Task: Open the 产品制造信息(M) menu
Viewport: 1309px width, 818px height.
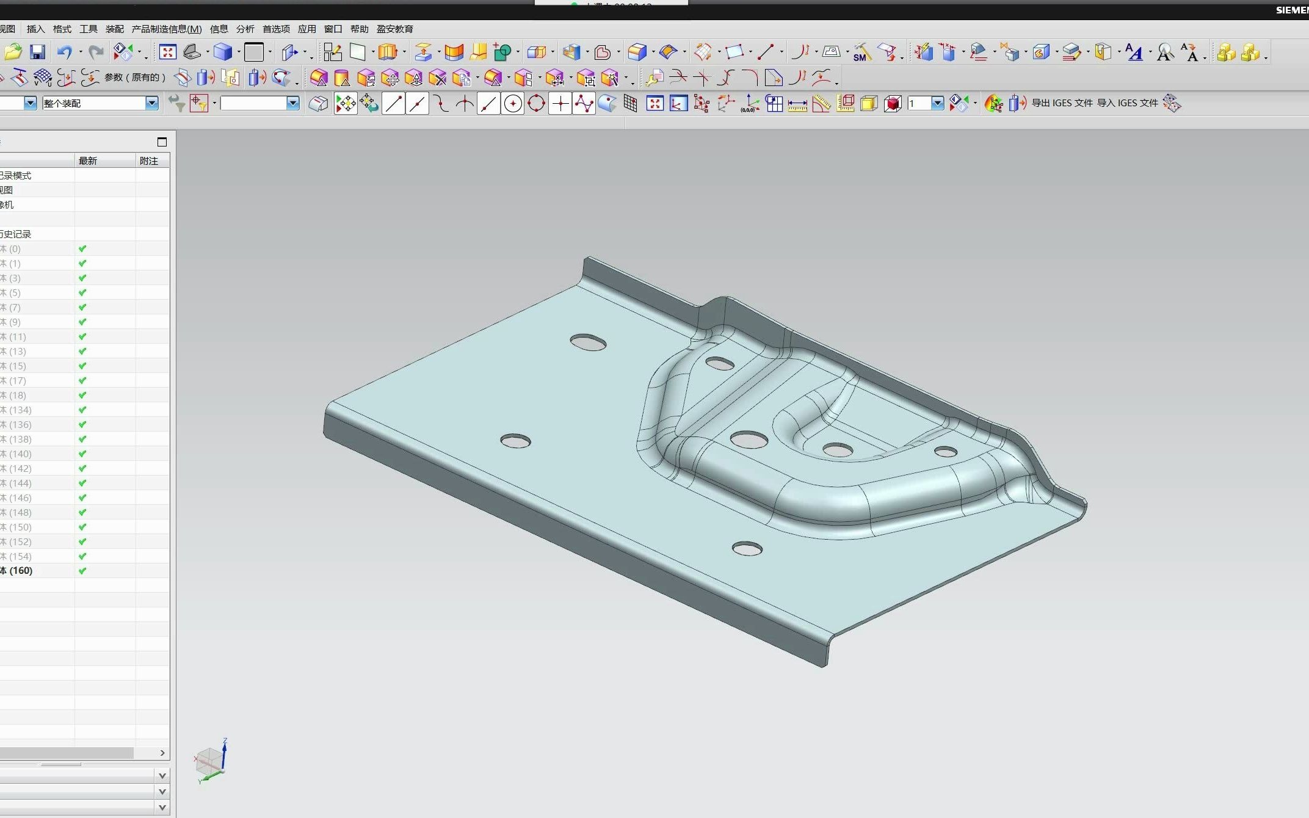Action: 167,29
